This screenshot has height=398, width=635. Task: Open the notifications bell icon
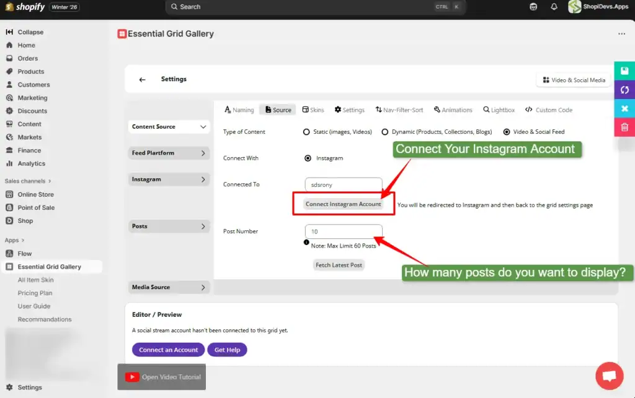tap(554, 7)
